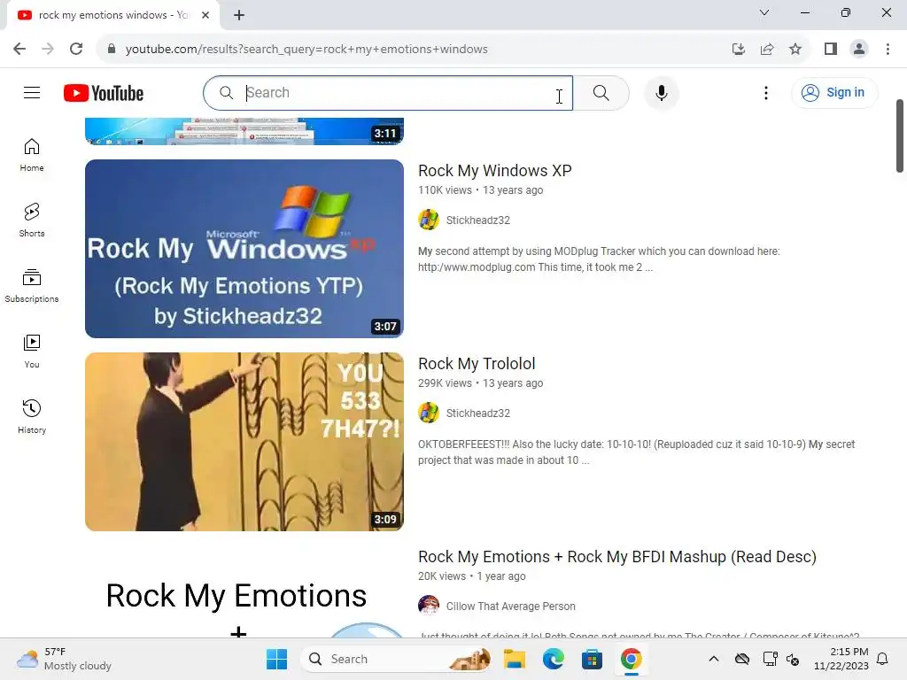Go back with browser back arrow
907x680 pixels.
point(19,50)
